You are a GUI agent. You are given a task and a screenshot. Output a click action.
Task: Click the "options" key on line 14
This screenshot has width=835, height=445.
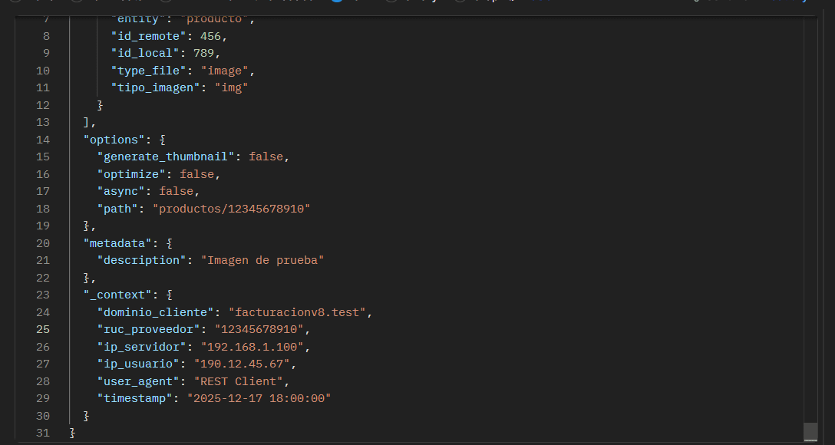pyautogui.click(x=114, y=140)
